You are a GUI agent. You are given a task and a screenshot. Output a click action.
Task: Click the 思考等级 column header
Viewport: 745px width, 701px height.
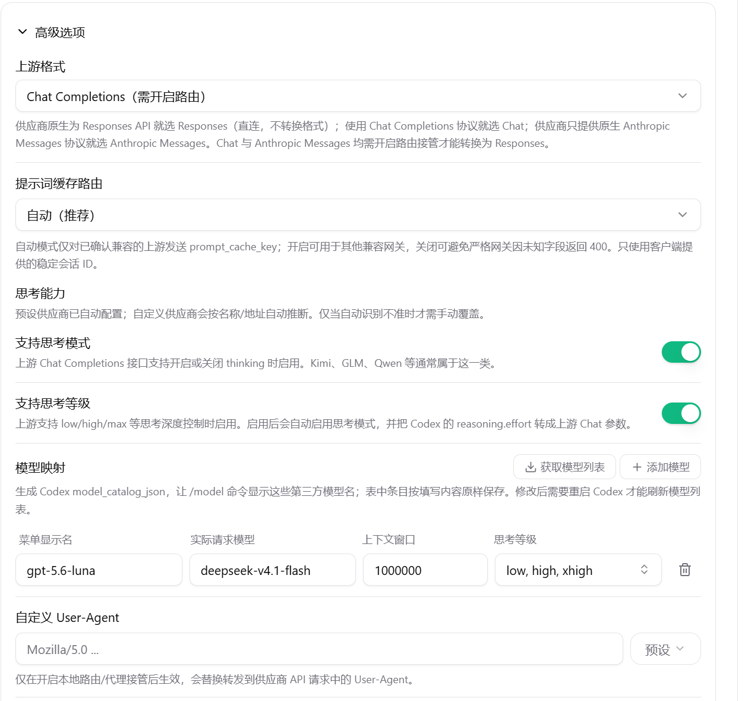point(515,539)
